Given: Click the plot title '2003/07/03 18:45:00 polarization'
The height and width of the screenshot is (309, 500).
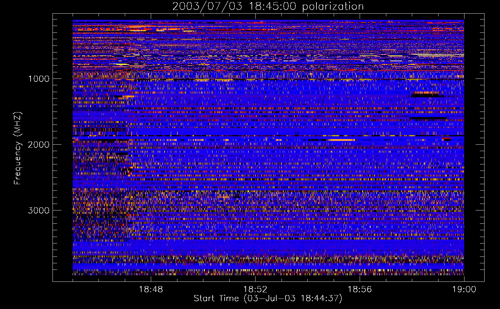Looking at the screenshot, I should coord(268,6).
